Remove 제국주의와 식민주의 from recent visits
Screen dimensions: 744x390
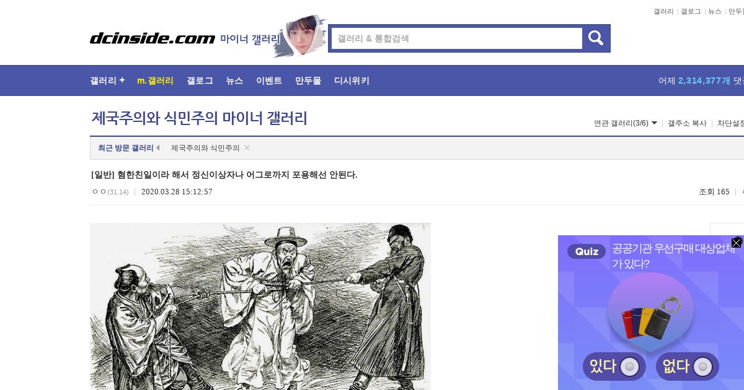(x=247, y=148)
